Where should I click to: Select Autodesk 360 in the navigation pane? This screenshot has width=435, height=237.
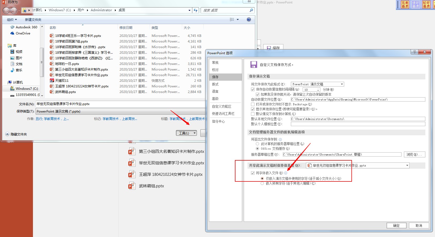(x=24, y=27)
